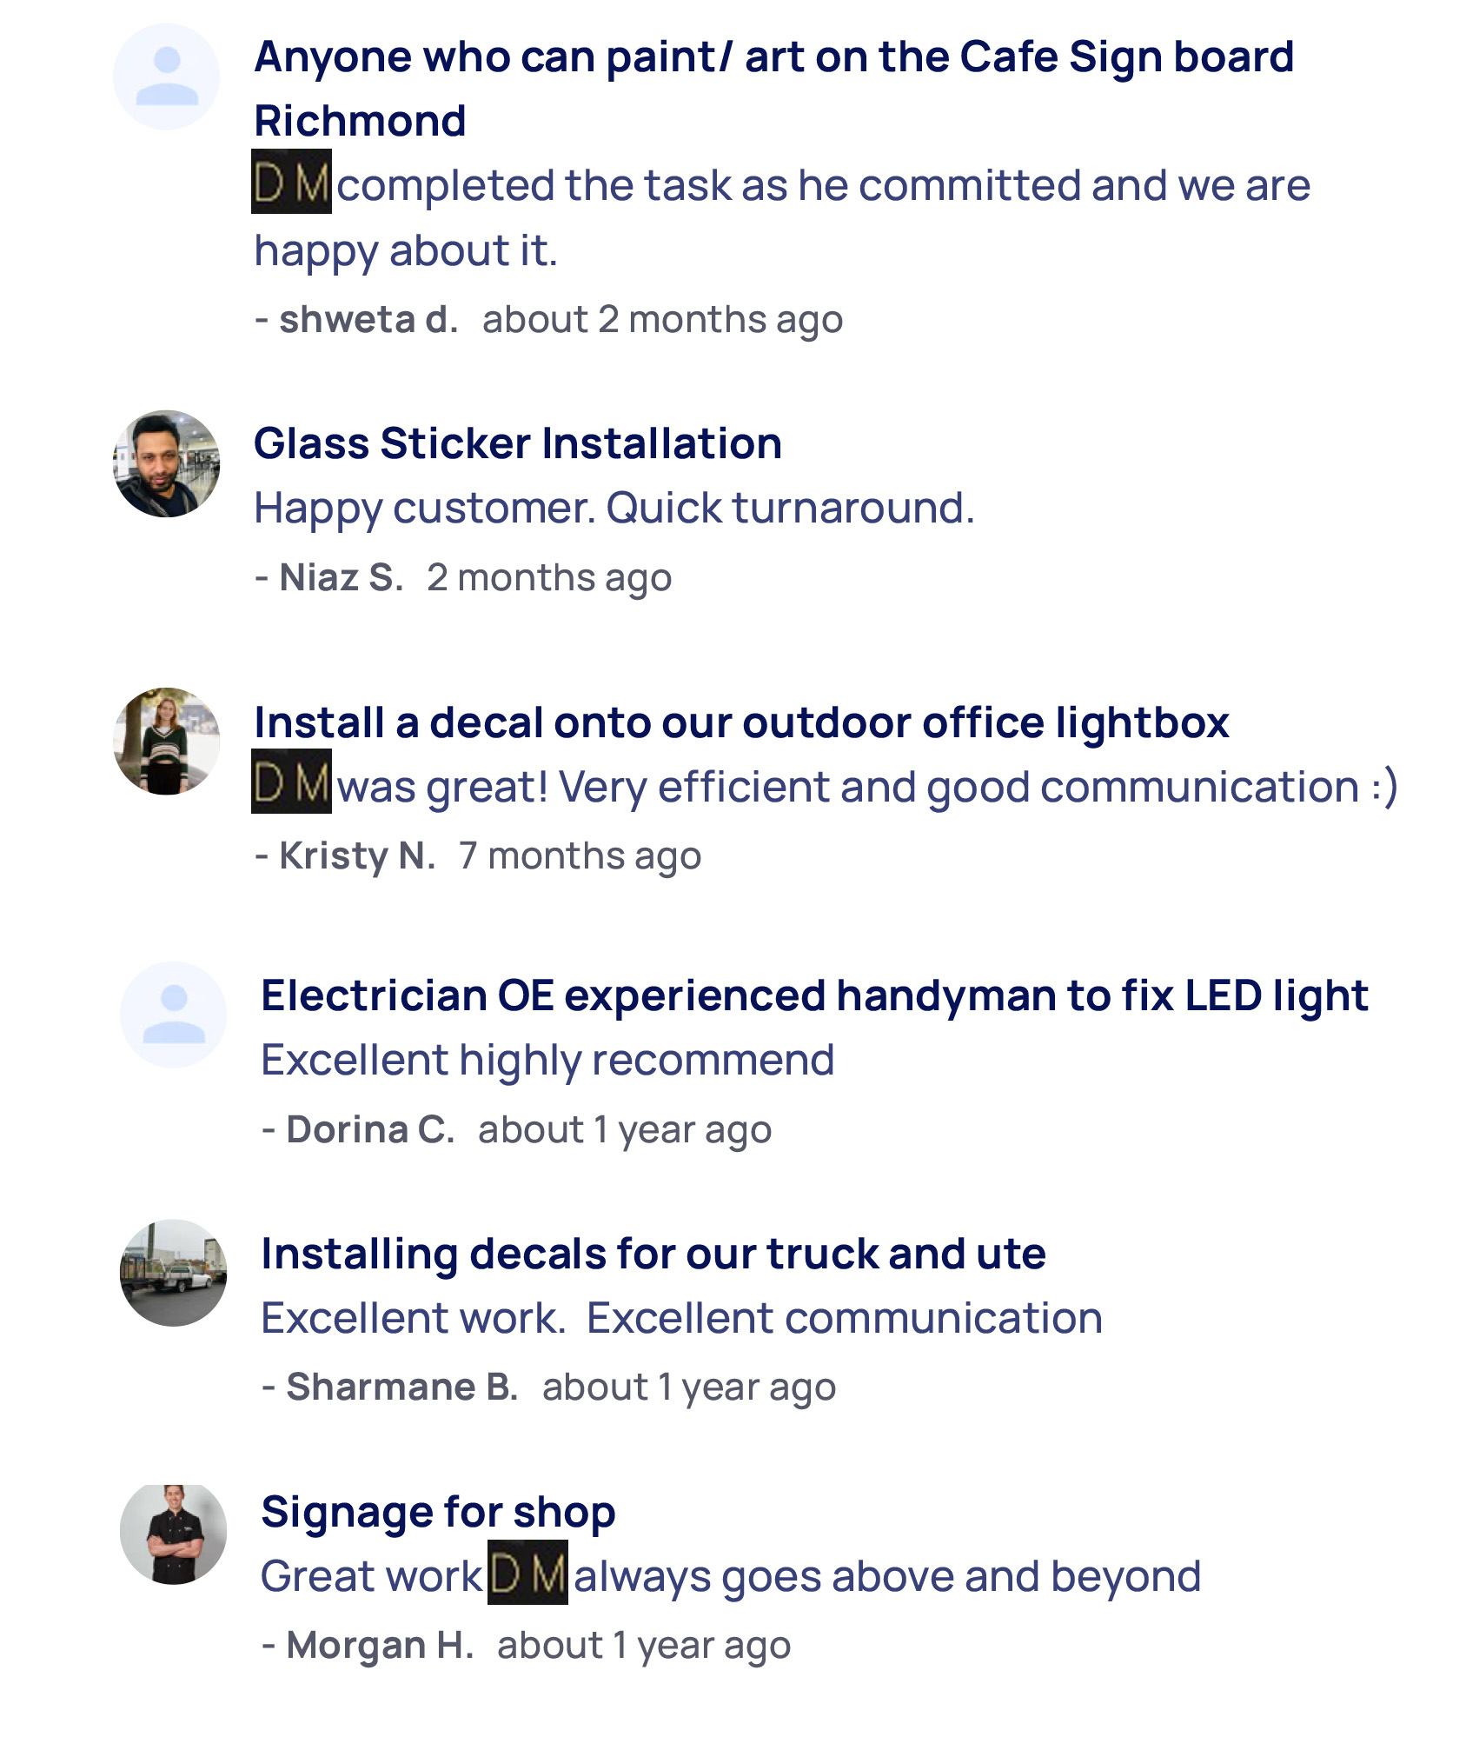Click the DM badge in cafe sign review
1466x1737 pixels.
pos(291,182)
